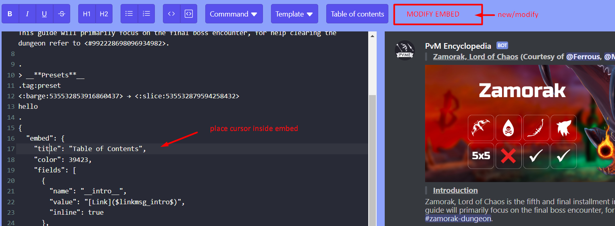Click the "color": 39423 line

[63, 160]
